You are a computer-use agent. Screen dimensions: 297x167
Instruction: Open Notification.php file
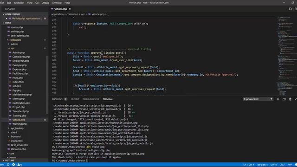tap(21, 103)
